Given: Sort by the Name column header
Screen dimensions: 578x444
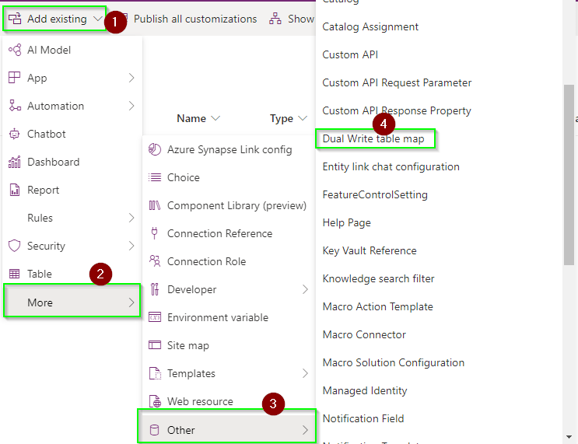Looking at the screenshot, I should (x=191, y=118).
